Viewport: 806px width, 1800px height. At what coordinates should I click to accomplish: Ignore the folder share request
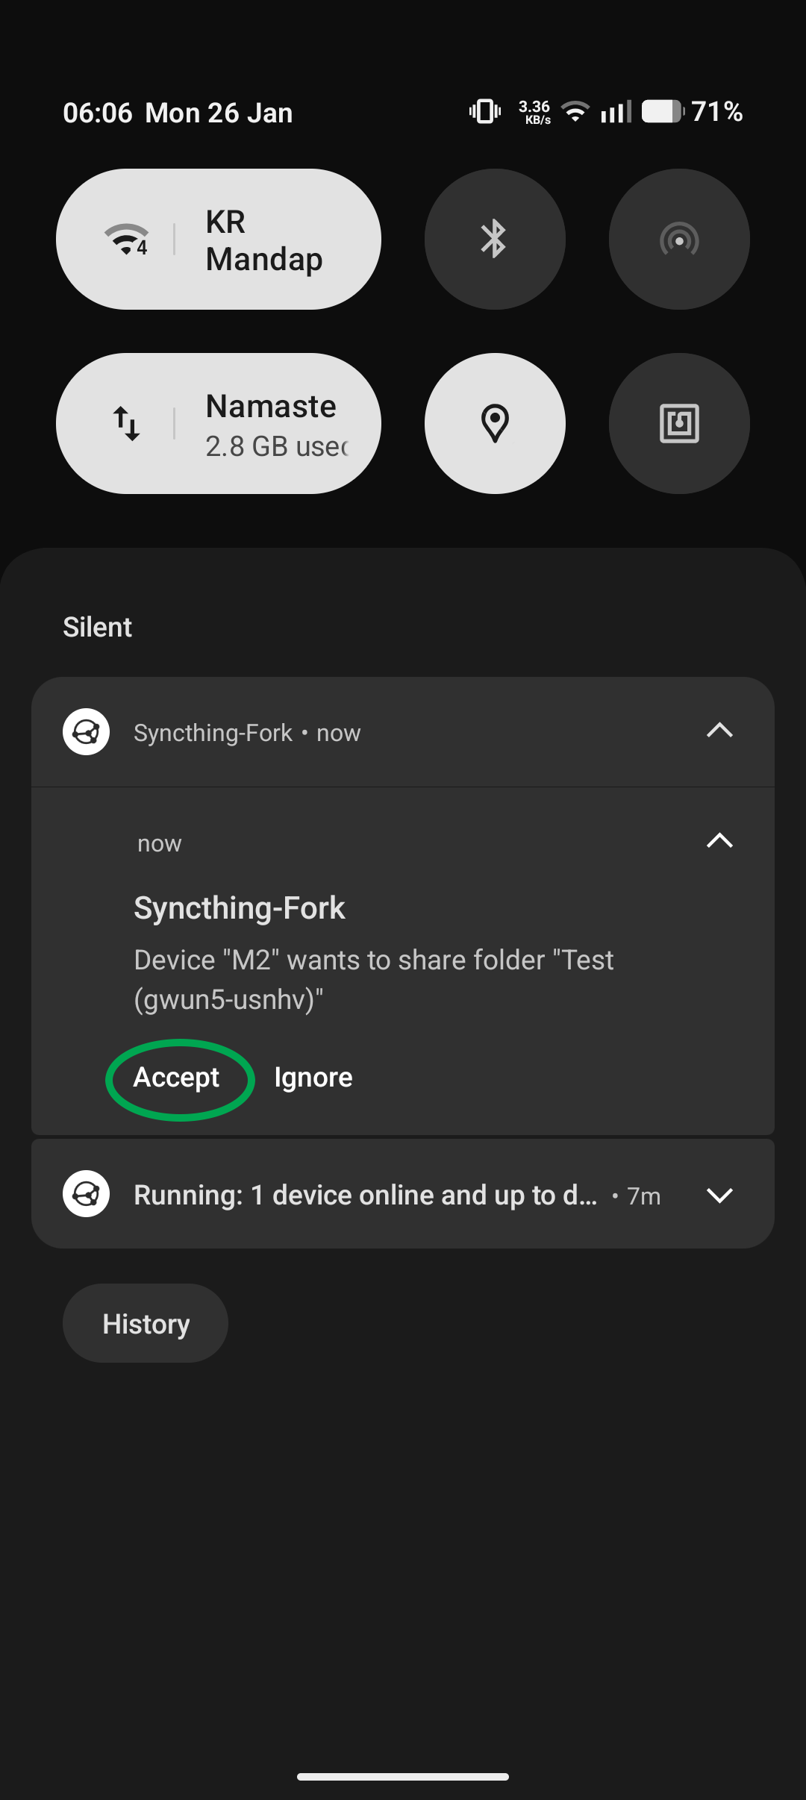313,1078
